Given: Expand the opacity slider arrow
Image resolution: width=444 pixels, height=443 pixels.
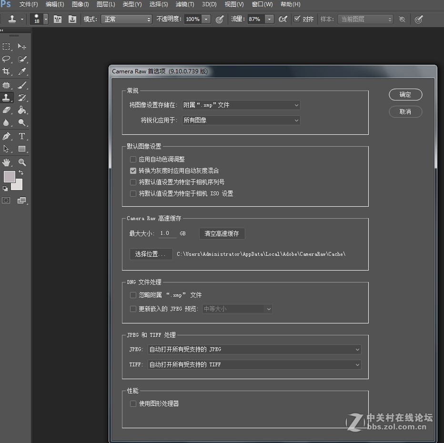Looking at the screenshot, I should tap(206, 19).
